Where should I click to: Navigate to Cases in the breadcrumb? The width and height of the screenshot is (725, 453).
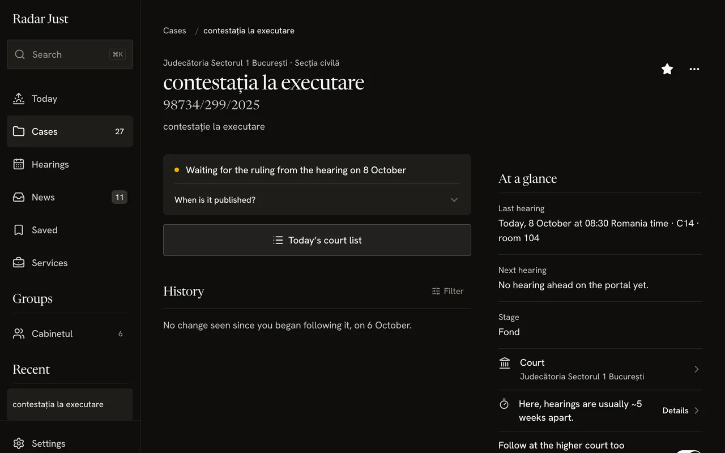(174, 31)
